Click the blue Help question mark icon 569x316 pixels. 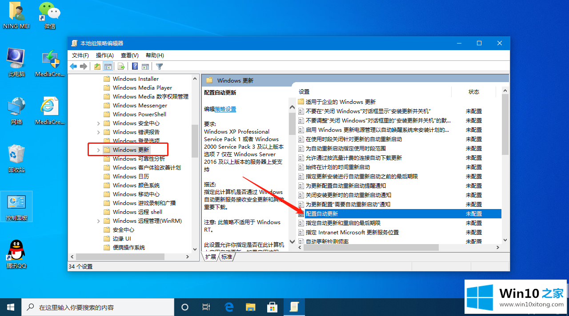click(135, 67)
